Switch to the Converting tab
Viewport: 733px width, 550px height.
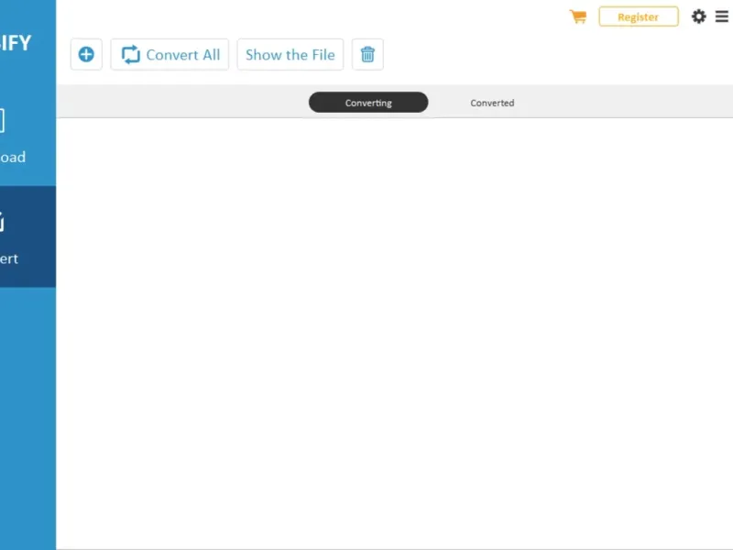click(368, 103)
